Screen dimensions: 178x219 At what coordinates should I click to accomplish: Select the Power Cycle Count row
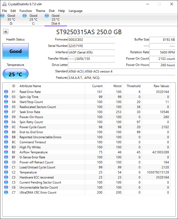click(x=86, y=127)
